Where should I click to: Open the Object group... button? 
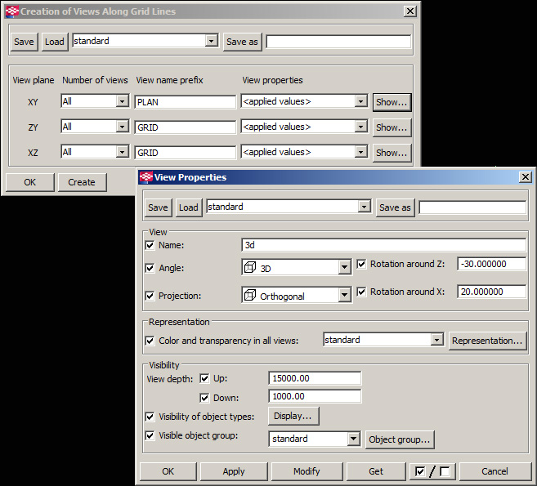[400, 439]
